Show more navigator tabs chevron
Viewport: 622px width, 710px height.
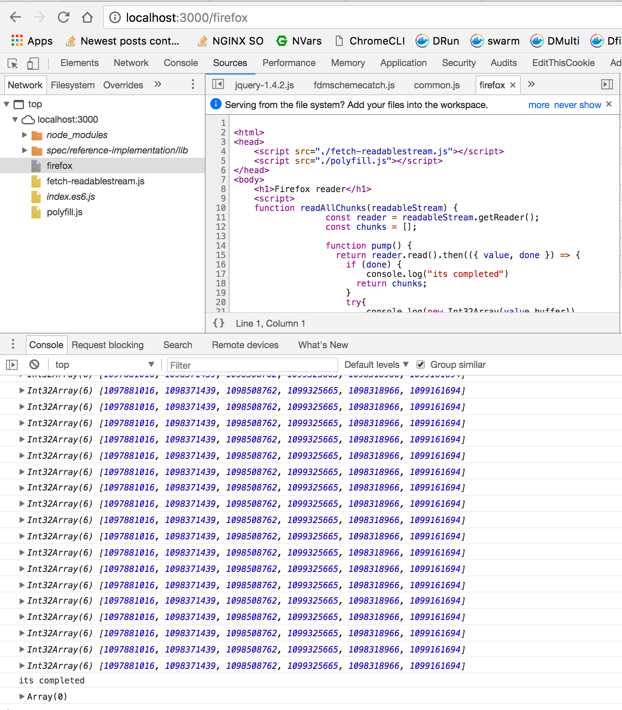[158, 84]
